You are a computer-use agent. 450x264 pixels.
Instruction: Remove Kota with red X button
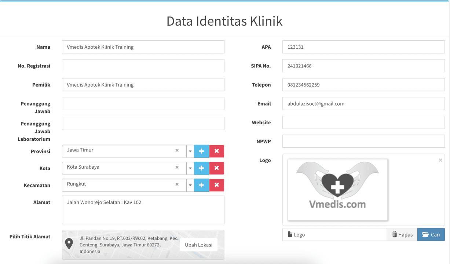[217, 168]
